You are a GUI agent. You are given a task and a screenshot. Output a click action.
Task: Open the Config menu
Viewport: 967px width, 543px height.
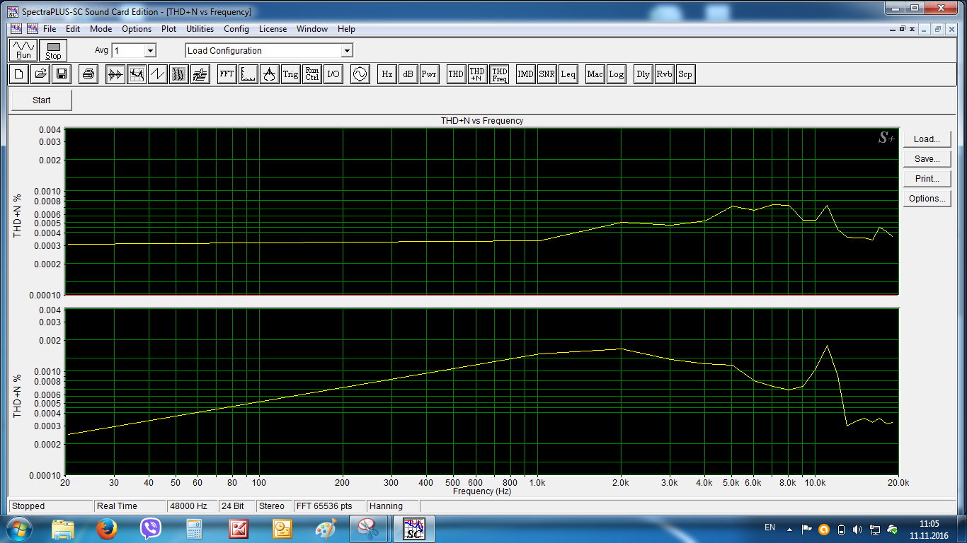236,29
